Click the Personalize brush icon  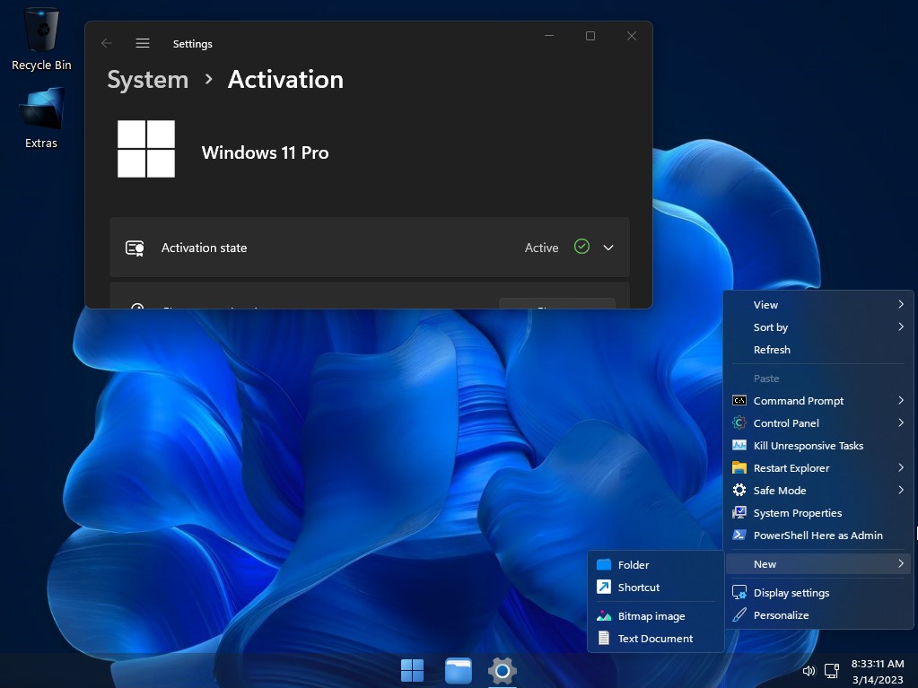pyautogui.click(x=739, y=614)
